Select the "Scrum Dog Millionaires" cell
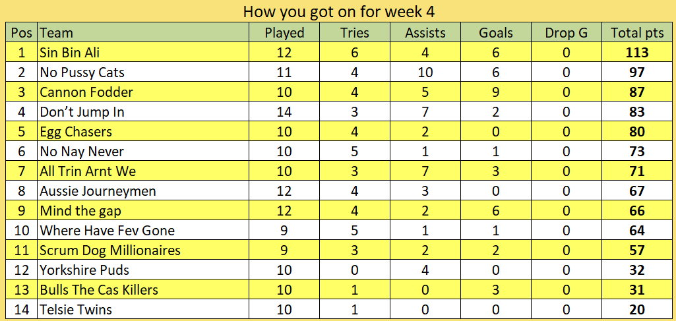 pyautogui.click(x=110, y=250)
